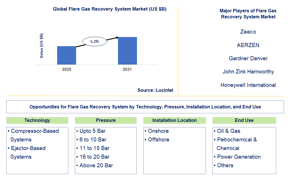Select 'John Zink Hamworthy' in the players list
Screen dimensions: 288x181
[248, 72]
